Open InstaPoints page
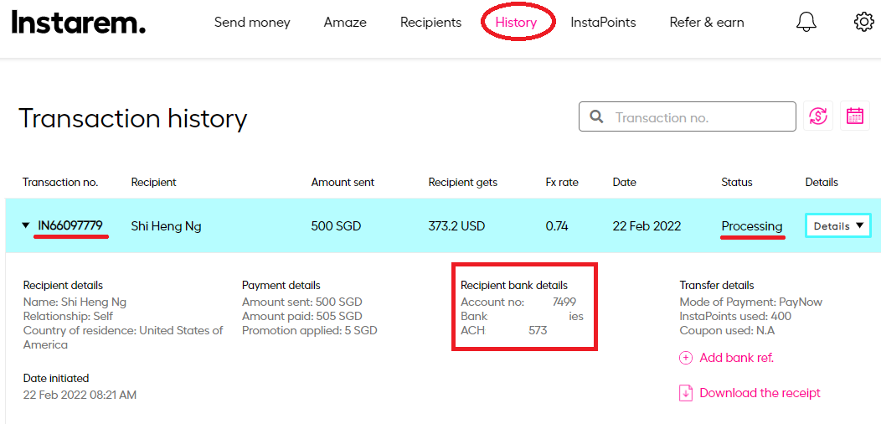881x424 pixels. tap(604, 23)
